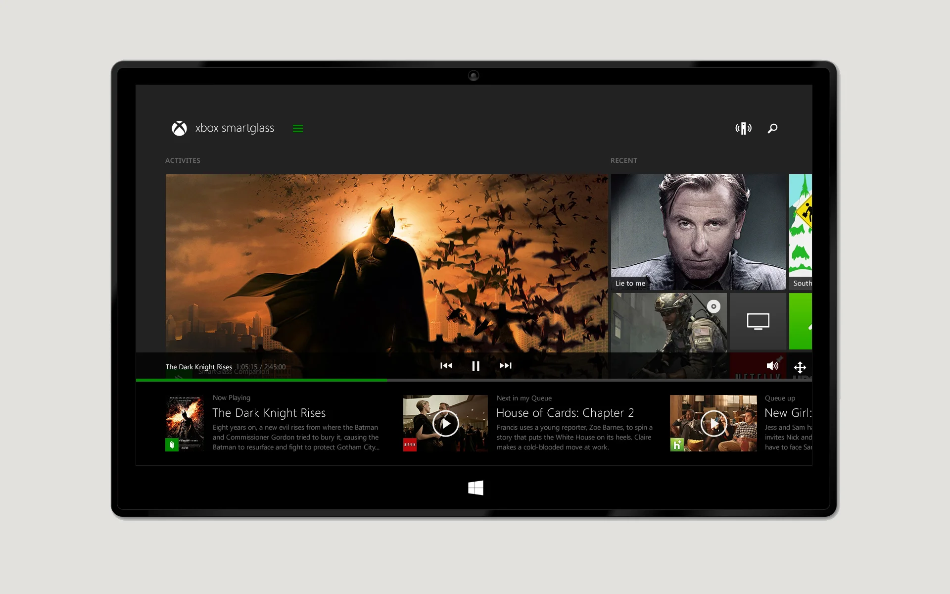Open the Lie to me tile

click(x=698, y=232)
